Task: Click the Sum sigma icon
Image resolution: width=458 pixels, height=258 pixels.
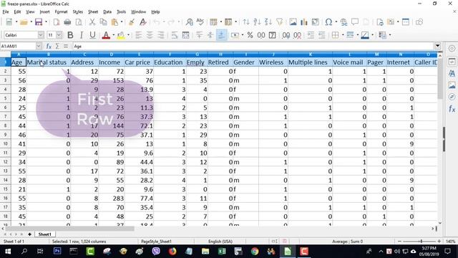Action: coord(57,46)
